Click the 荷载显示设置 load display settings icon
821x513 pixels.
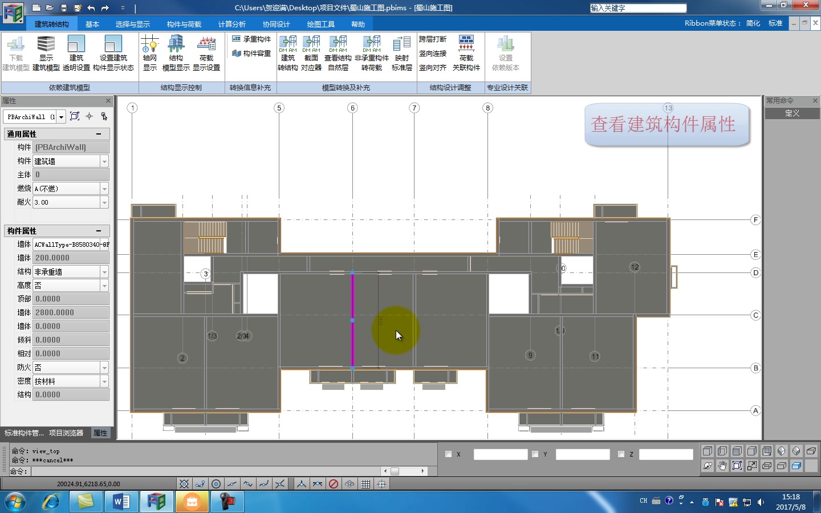click(207, 53)
